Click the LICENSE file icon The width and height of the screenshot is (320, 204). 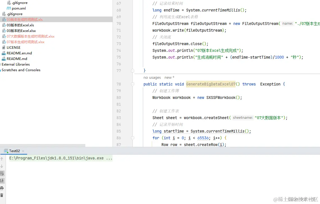point(4,47)
